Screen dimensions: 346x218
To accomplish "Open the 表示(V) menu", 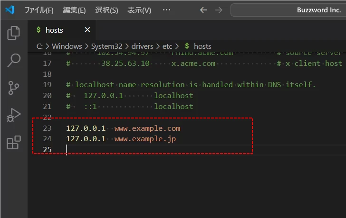I will click(139, 10).
